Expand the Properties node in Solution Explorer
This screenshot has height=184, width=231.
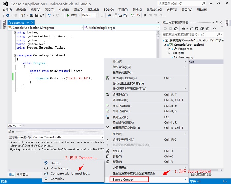coord(169,49)
